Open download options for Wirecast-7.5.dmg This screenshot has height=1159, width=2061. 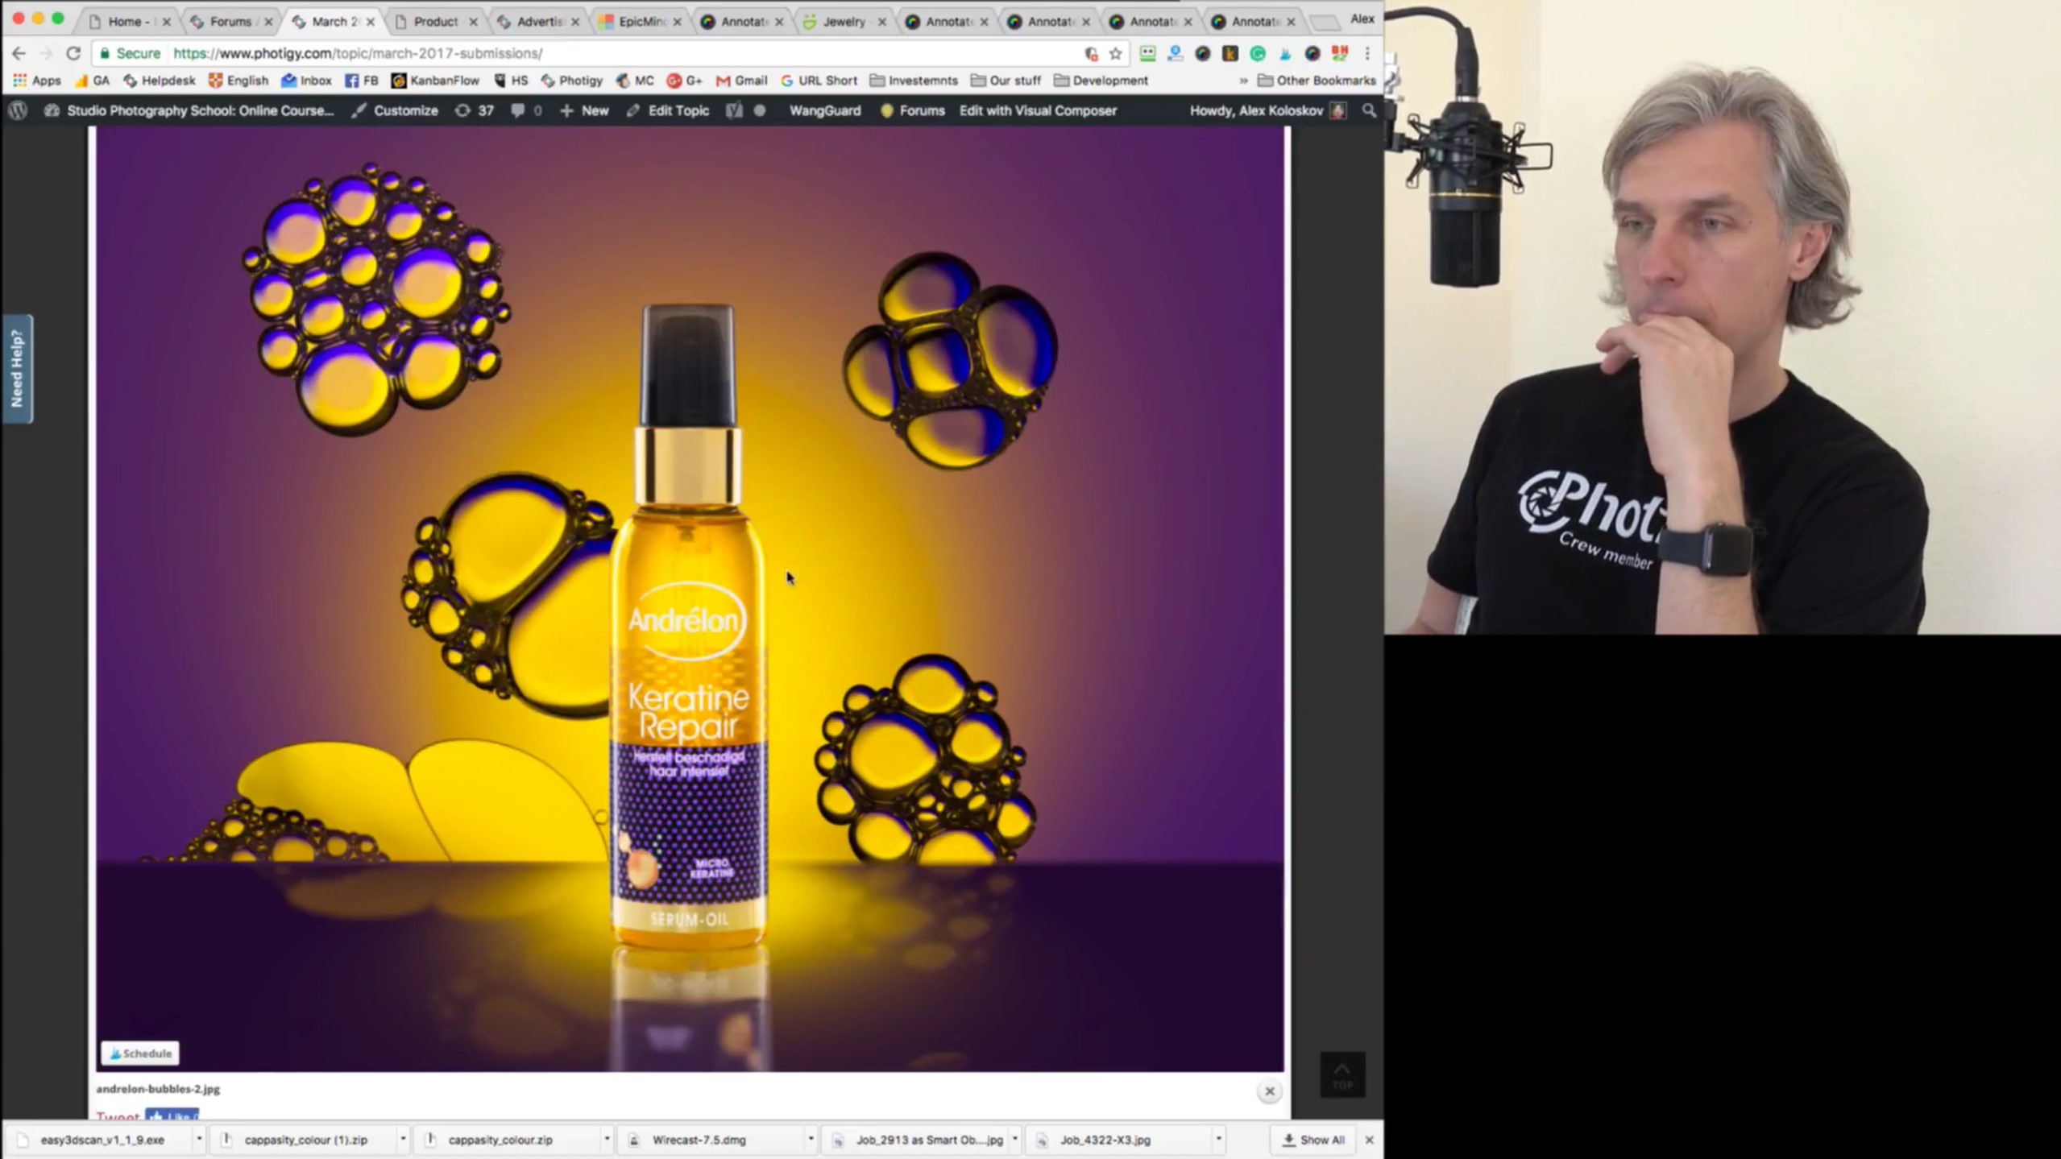point(811,1139)
